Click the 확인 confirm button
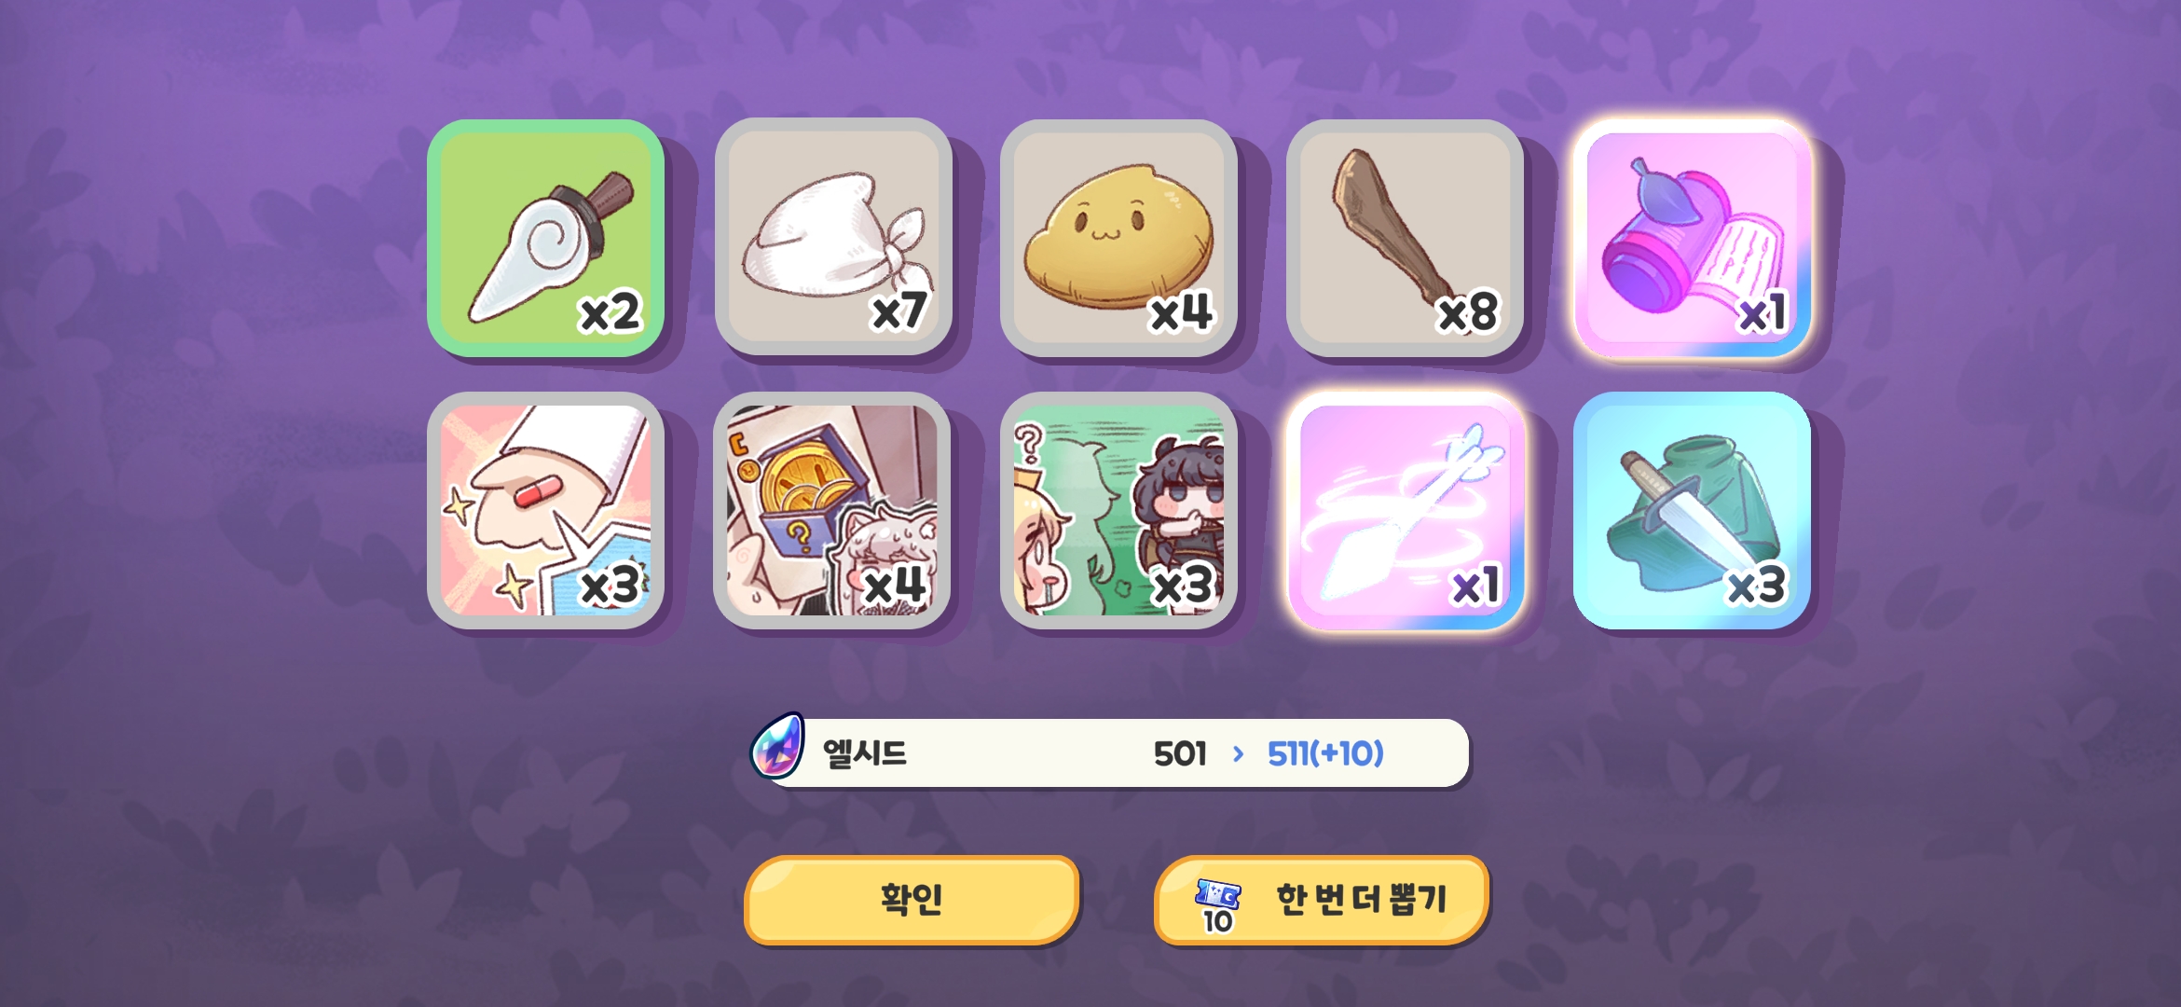 912,900
